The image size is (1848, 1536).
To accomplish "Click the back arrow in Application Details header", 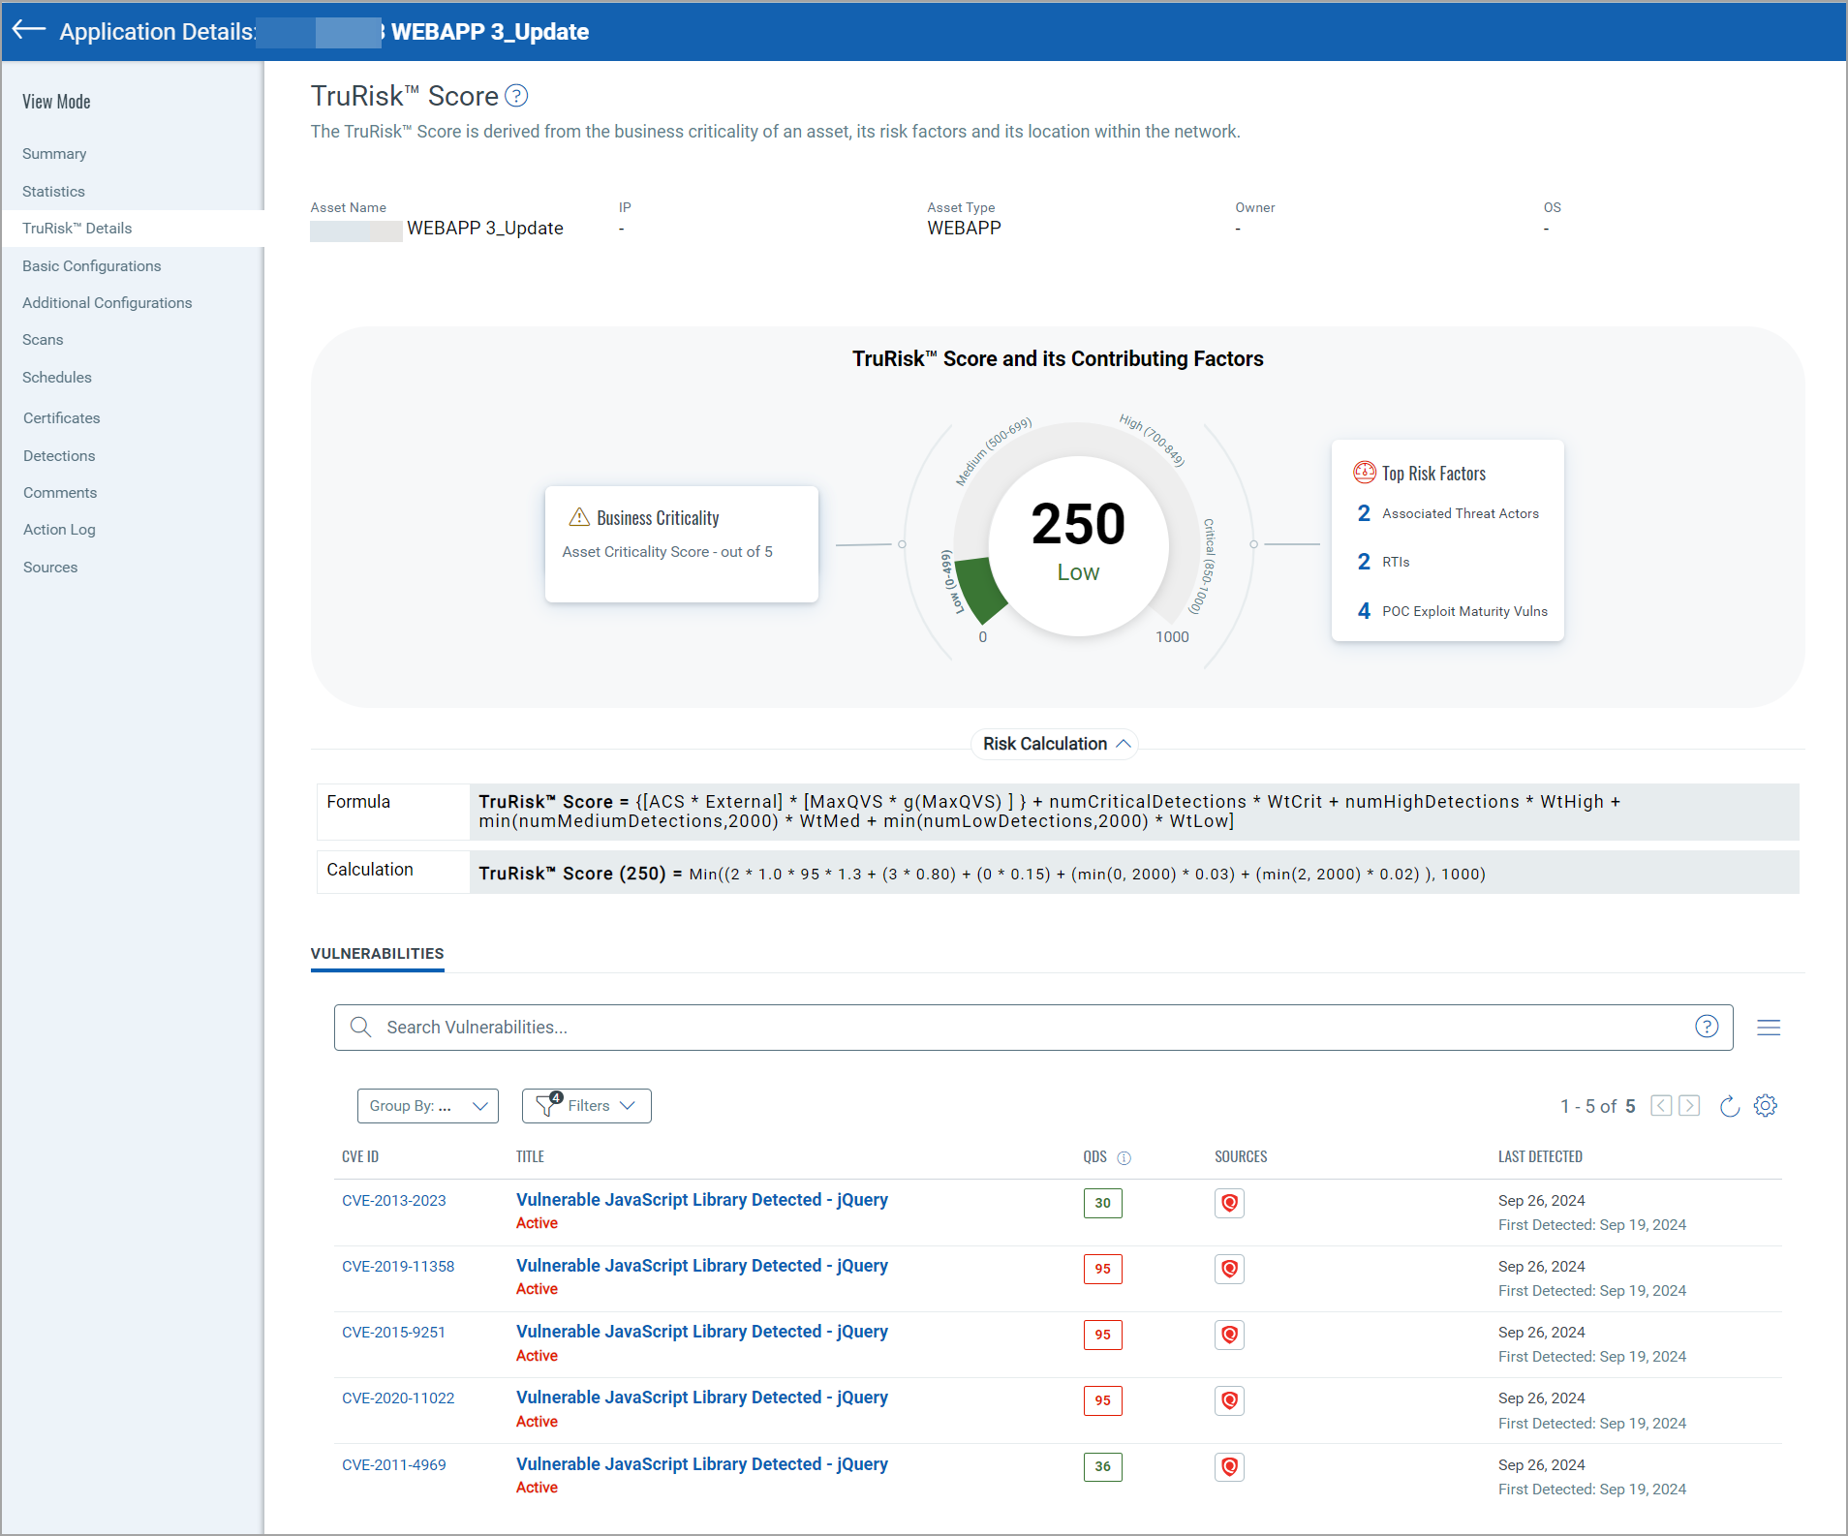I will (29, 30).
